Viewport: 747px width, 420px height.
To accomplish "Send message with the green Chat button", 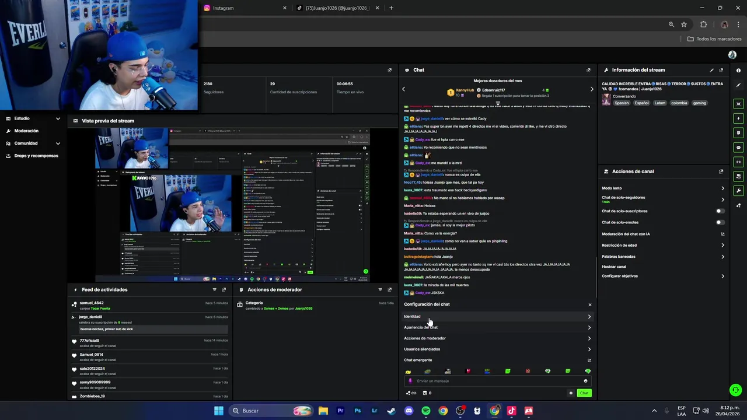I will coord(584,393).
